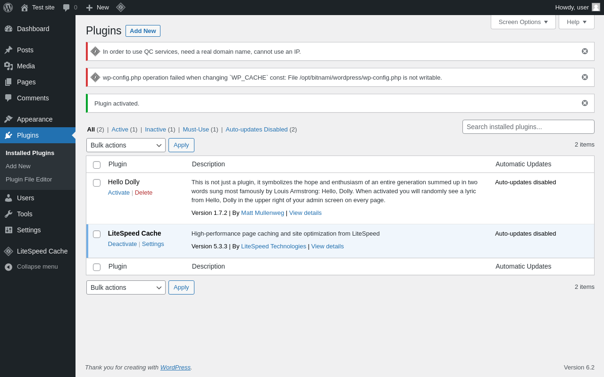Dismiss the Plugin activated notice

click(585, 103)
